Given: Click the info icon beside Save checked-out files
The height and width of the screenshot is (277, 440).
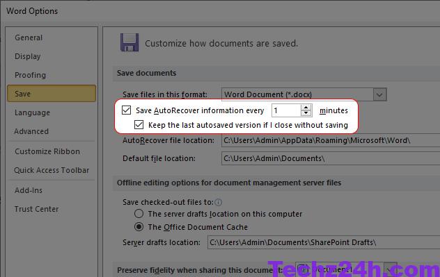Looking at the screenshot, I should point(219,202).
